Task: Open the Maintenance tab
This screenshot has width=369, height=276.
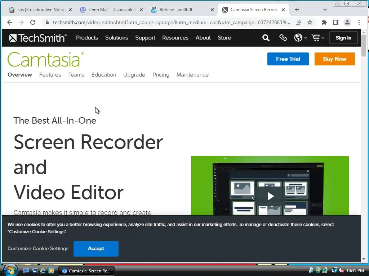Action: point(192,75)
